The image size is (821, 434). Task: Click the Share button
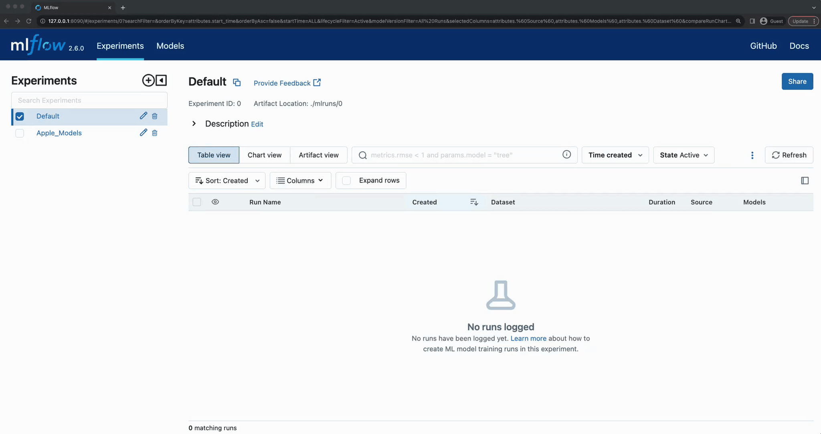tap(797, 81)
